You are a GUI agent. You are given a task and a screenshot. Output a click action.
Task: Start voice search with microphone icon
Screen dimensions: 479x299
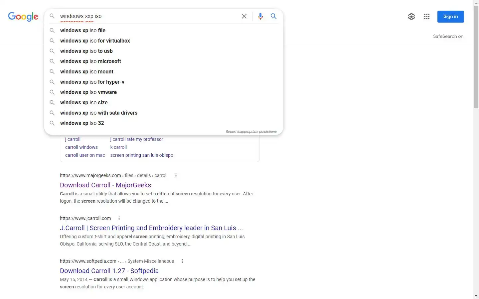(260, 16)
